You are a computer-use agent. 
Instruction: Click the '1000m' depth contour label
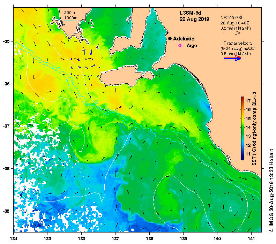(71, 18)
